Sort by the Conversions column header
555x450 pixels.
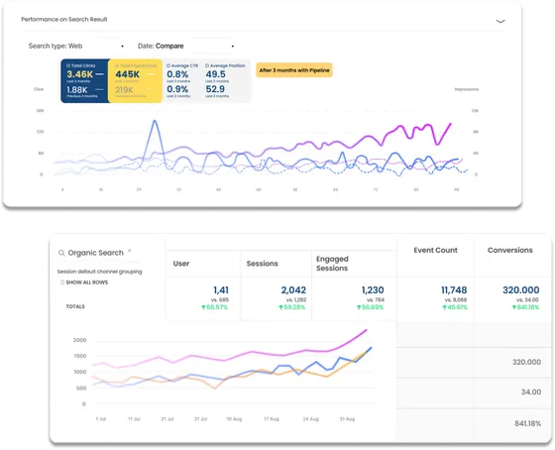(x=510, y=250)
